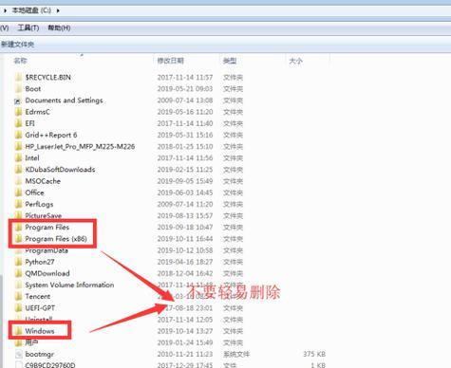Select the Windows folder name text
The height and width of the screenshot is (368, 451).
point(40,331)
